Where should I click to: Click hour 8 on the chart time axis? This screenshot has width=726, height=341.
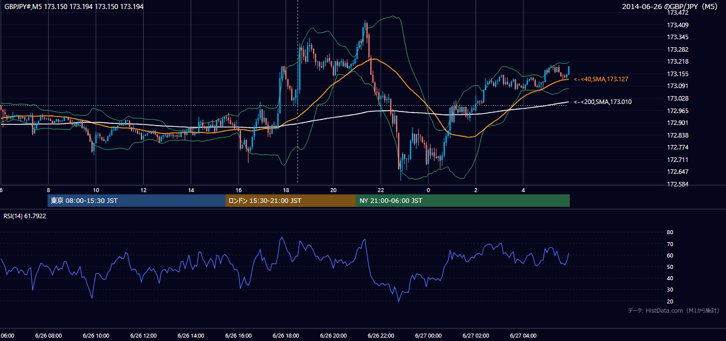(48, 190)
